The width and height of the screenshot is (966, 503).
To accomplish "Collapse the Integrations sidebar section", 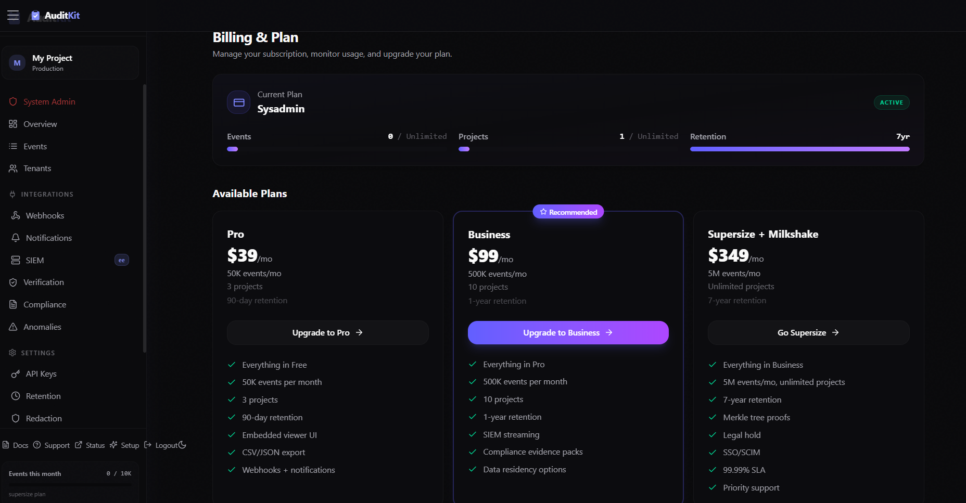I will [47, 195].
